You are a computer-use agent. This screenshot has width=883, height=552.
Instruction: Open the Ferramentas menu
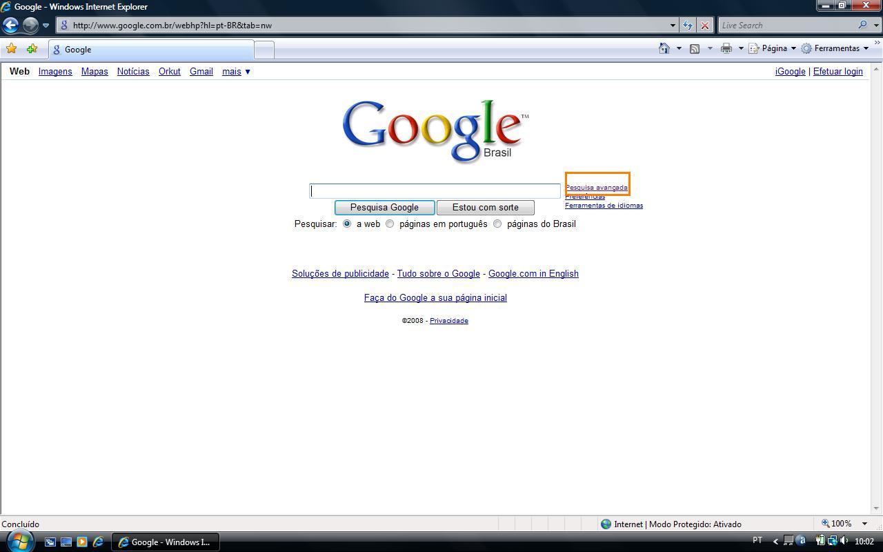pyautogui.click(x=835, y=48)
